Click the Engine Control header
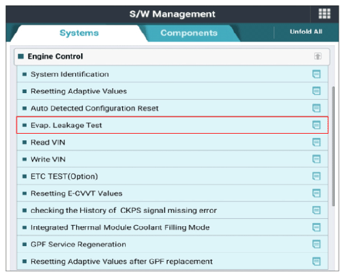The height and width of the screenshot is (277, 345). point(172,57)
